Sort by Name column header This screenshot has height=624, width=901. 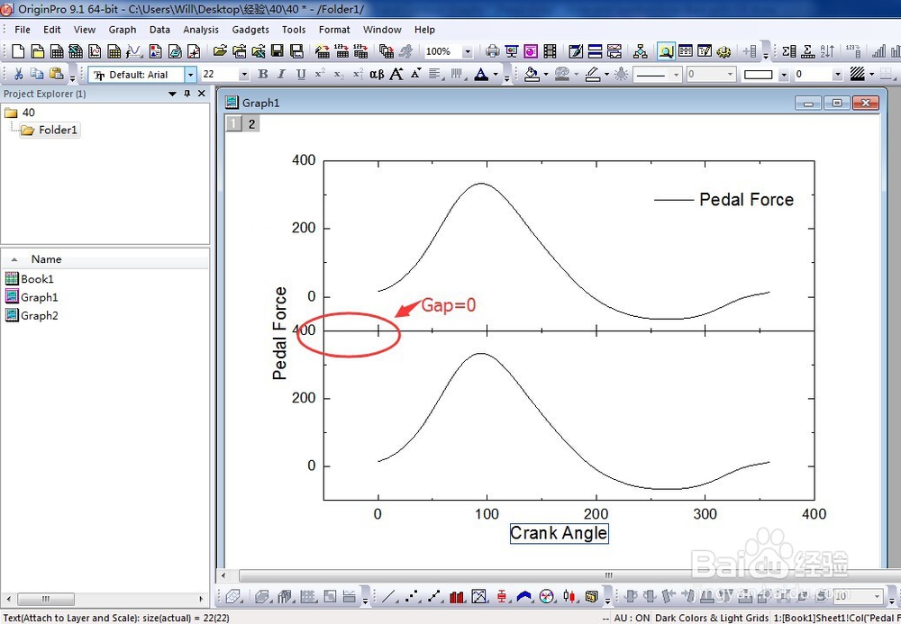(x=105, y=259)
